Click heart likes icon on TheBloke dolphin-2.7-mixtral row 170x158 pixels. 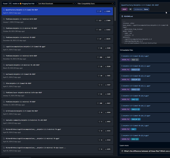point(97,20)
